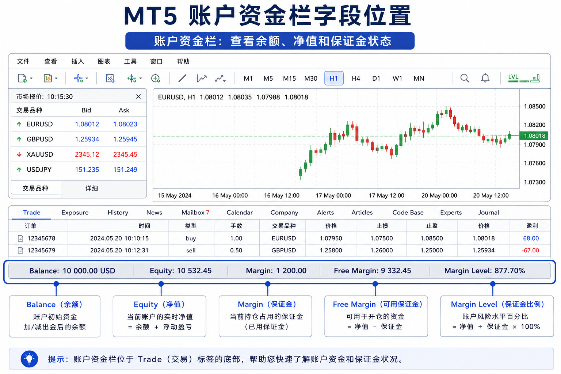Click the 盈利 column header

tap(532, 226)
